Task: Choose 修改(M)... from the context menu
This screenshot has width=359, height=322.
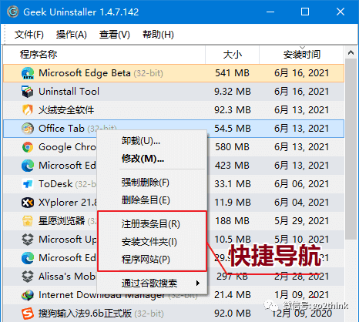Action: [143, 159]
